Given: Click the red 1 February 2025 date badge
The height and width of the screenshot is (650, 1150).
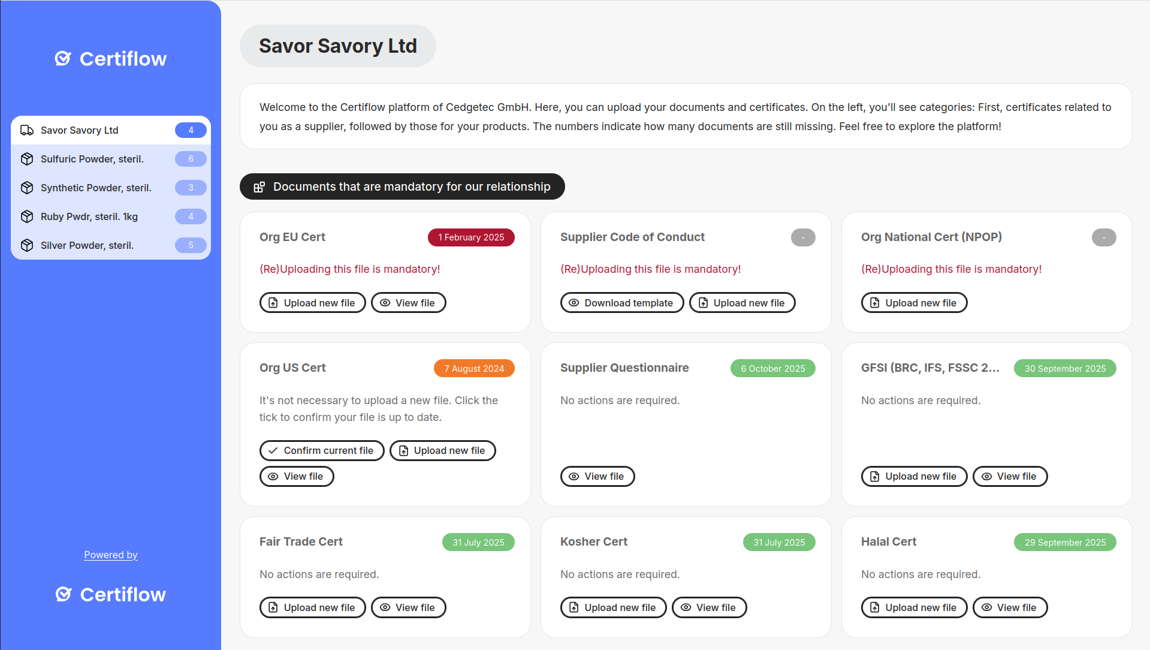Looking at the screenshot, I should pos(471,237).
